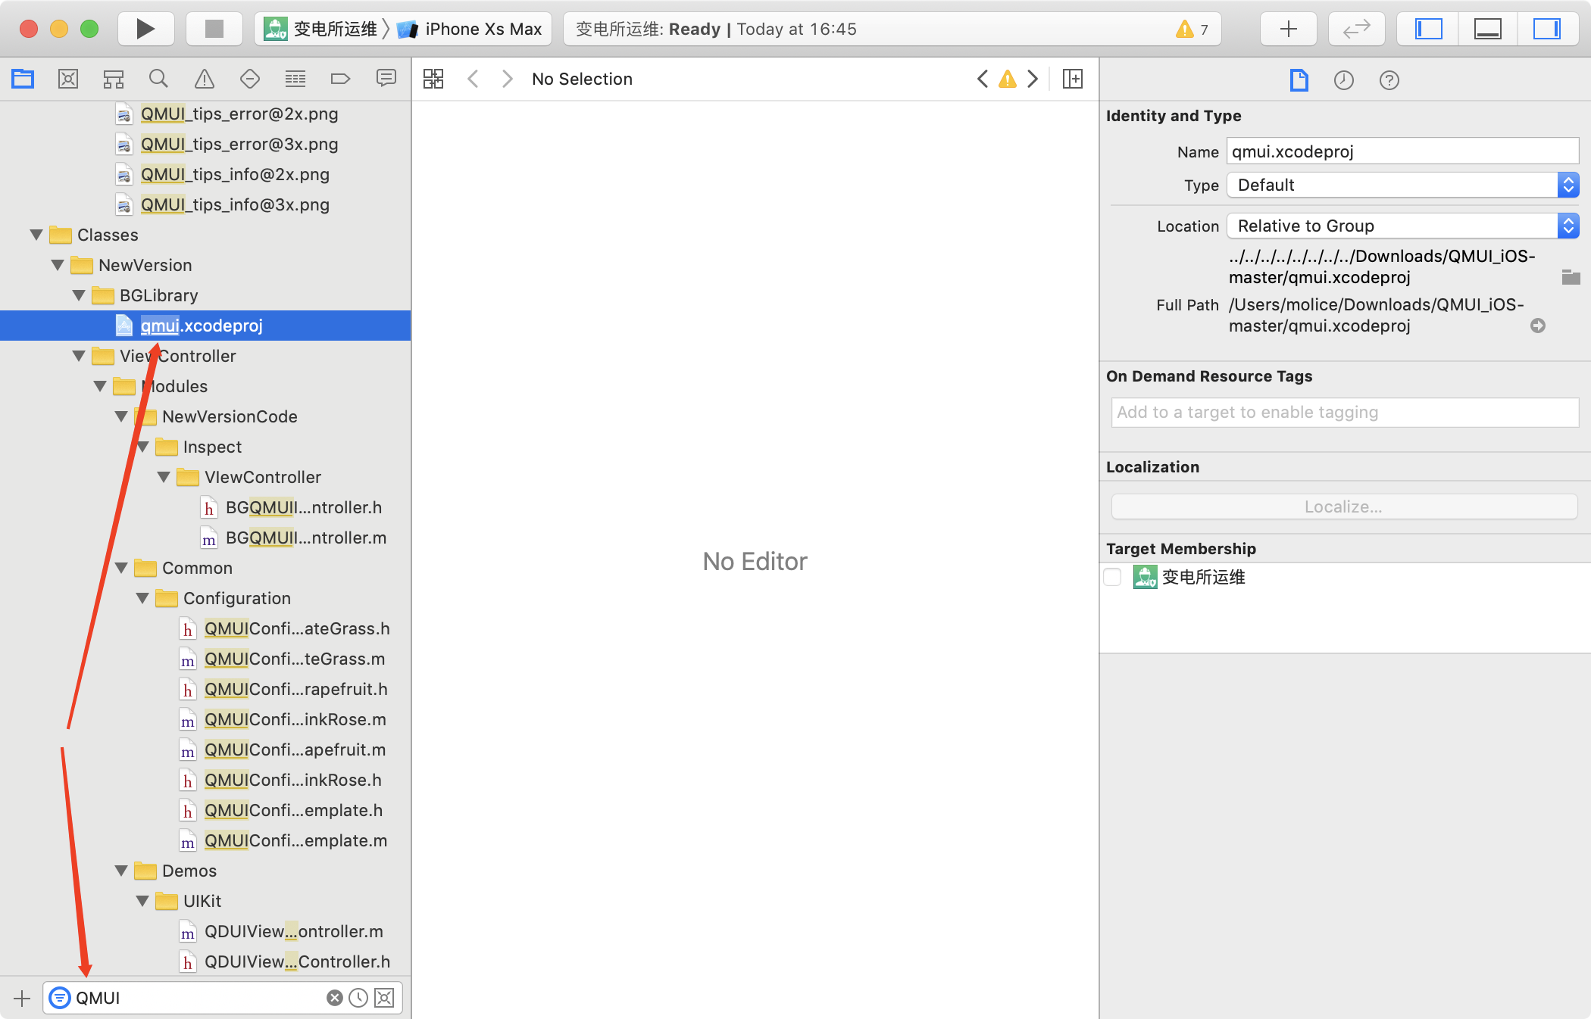Screen dimensions: 1591x1019
Task: Open the Find navigator magnifier
Action: (158, 79)
